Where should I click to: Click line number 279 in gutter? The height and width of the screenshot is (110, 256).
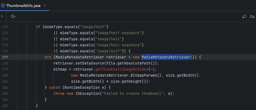[5, 69]
